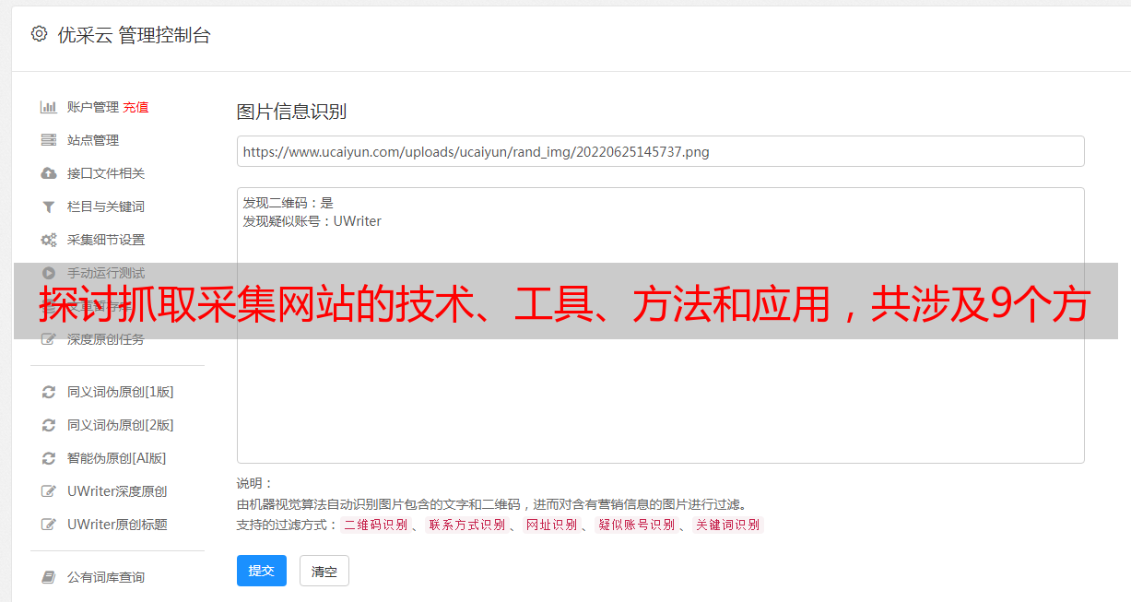Select the 栏目与关键词 filter icon
This screenshot has width=1131, height=602.
point(49,207)
